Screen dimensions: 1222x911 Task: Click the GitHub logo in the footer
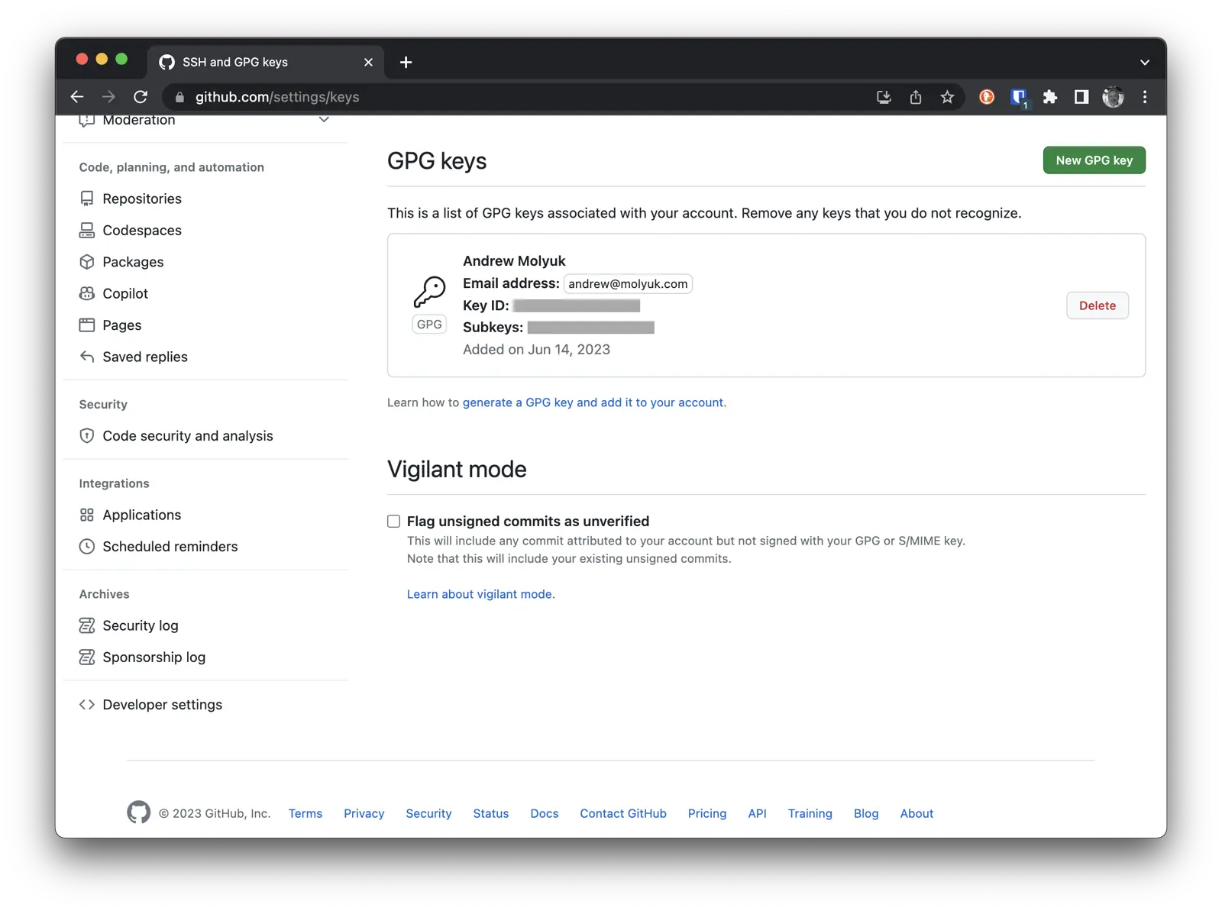pos(137,812)
